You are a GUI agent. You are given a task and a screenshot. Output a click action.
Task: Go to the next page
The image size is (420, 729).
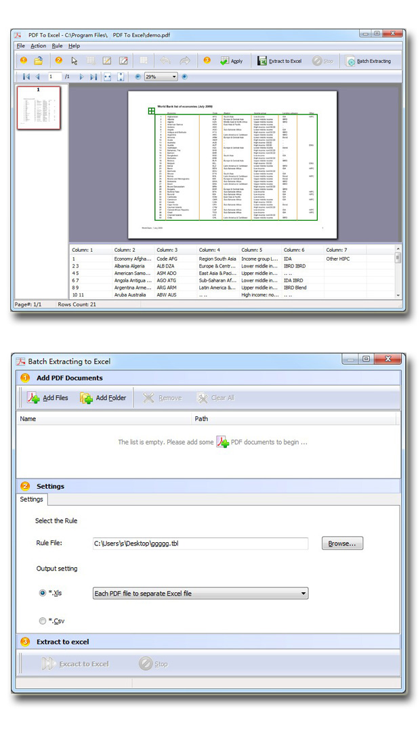point(81,76)
